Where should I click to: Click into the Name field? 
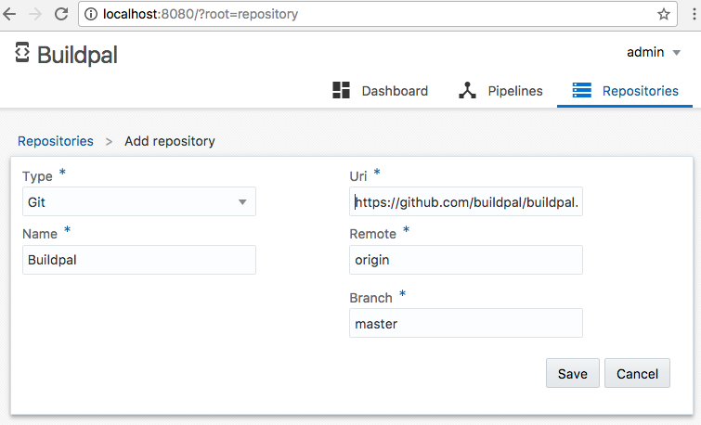click(138, 260)
